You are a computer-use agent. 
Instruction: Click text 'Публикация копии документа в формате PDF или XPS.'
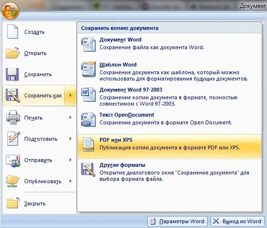pos(169,148)
